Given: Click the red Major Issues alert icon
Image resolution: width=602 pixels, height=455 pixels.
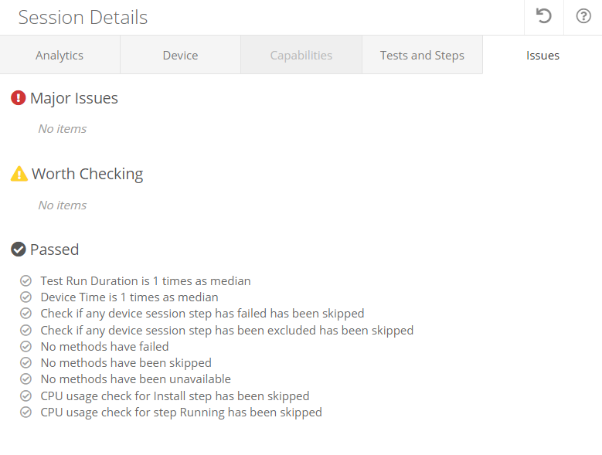Looking at the screenshot, I should (19, 98).
